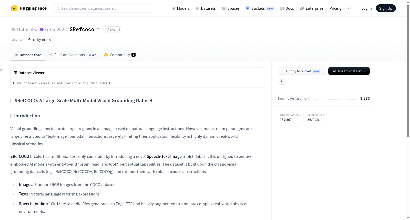Open the Models page

tap(180, 8)
